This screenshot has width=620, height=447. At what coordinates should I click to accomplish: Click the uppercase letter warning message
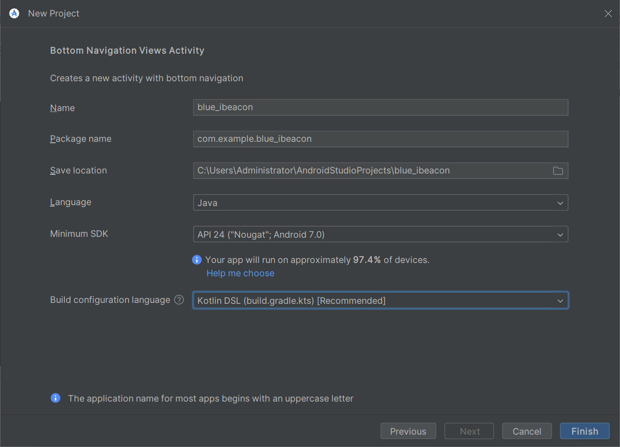211,398
